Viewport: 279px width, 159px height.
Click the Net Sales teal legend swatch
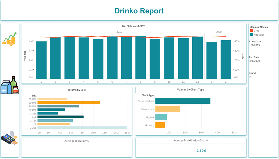251,35
